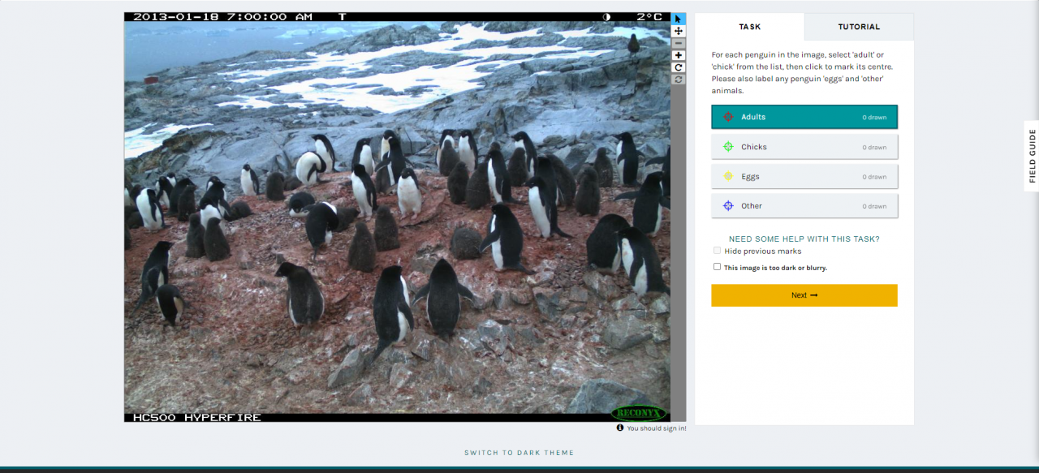Click the blue crosshair icon for Other
This screenshot has width=1039, height=473.
click(728, 206)
